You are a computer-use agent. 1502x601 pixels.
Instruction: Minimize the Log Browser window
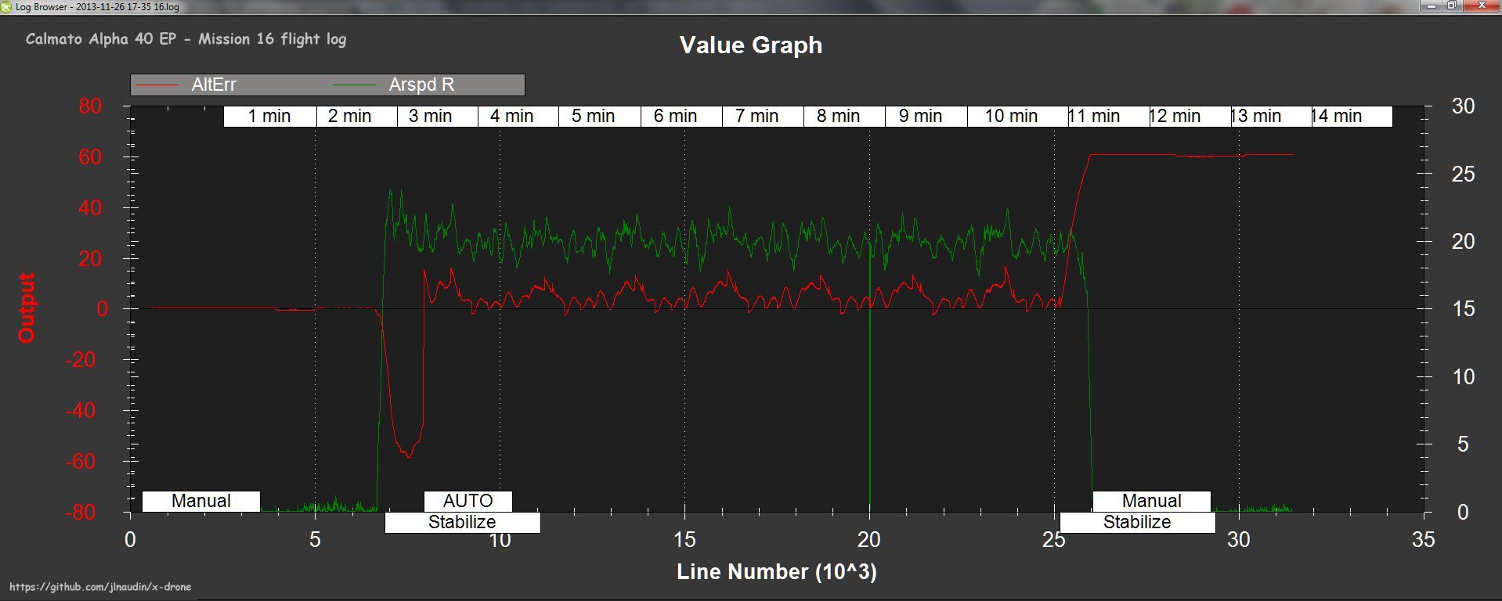pos(1432,5)
